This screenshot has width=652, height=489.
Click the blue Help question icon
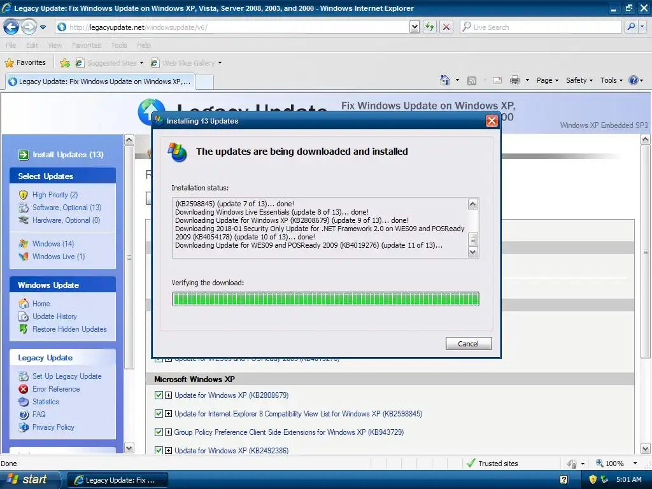click(633, 80)
